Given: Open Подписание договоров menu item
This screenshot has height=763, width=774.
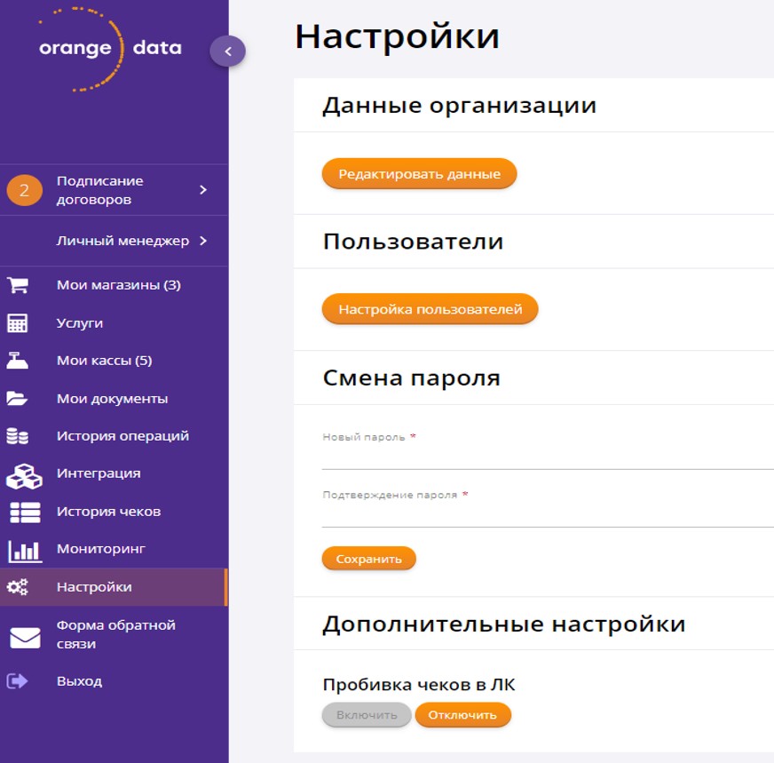Looking at the screenshot, I should coord(114,190).
